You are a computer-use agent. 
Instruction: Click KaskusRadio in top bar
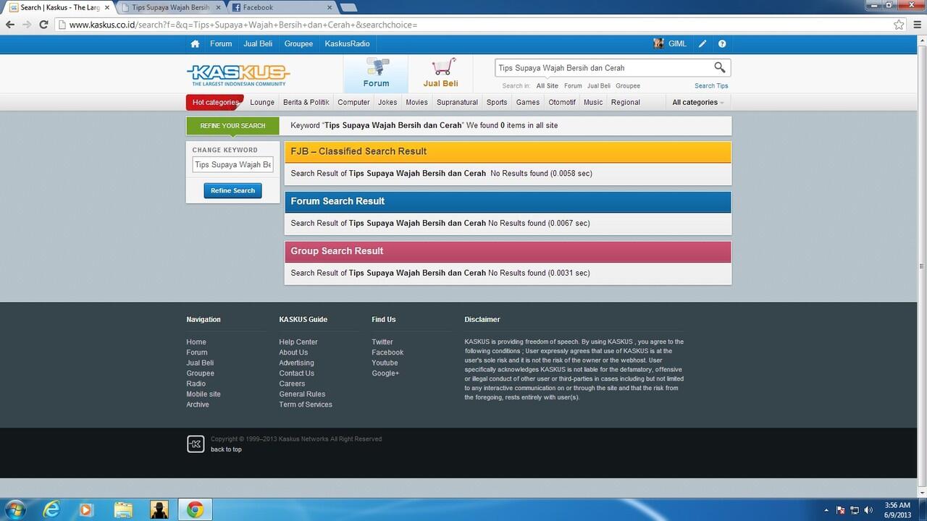(347, 44)
